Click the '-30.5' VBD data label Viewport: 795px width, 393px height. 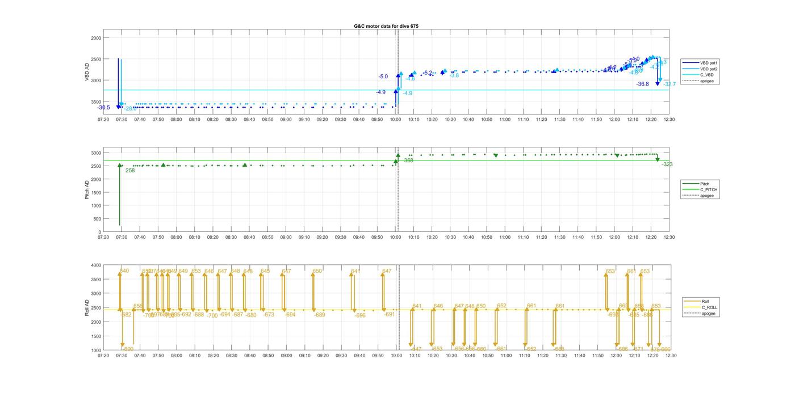pyautogui.click(x=104, y=108)
